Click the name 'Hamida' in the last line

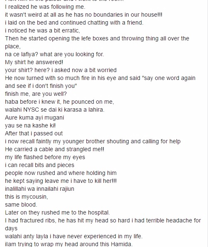click(x=122, y=244)
